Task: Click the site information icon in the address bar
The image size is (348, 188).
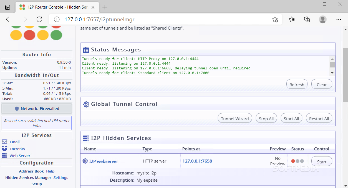Action: pyautogui.click(x=57, y=19)
